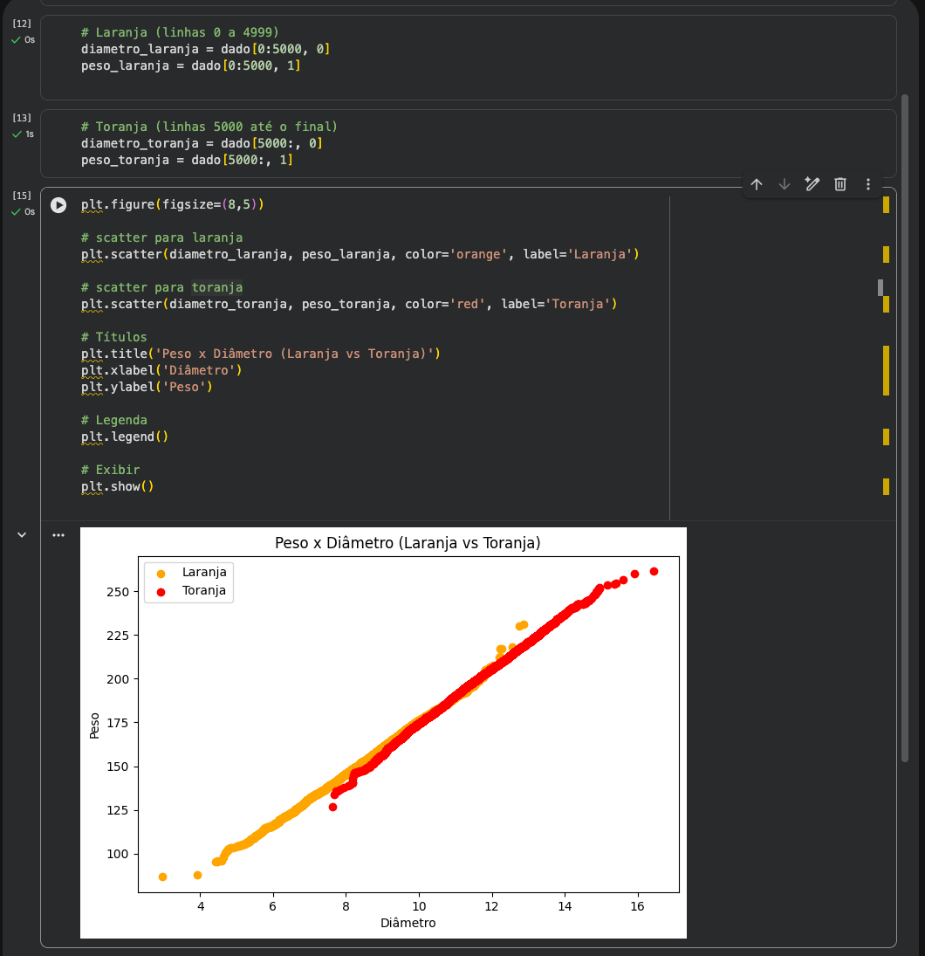This screenshot has height=956, width=925.
Task: Click the green checkmark of cell 12
Action: 16,39
